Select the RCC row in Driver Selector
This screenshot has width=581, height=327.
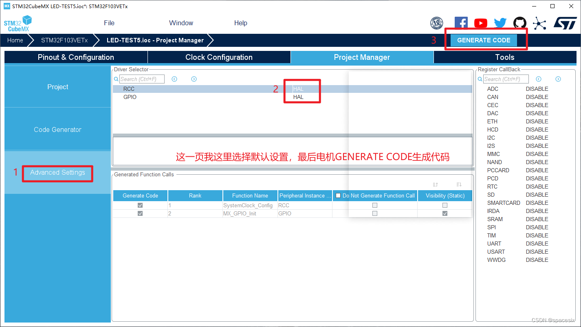tap(292, 89)
